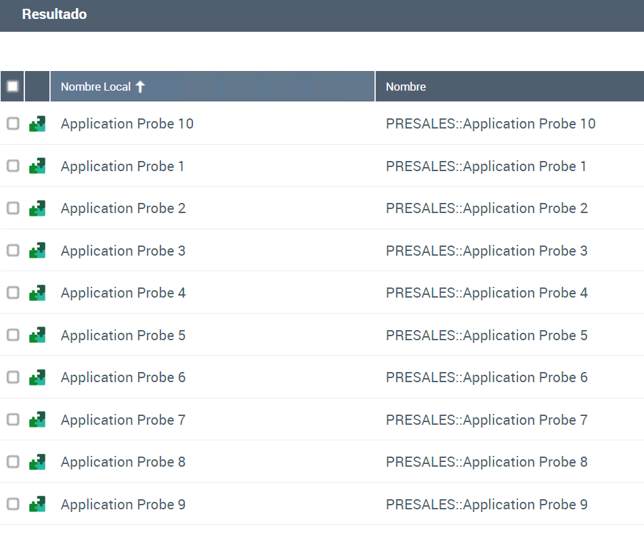The height and width of the screenshot is (556, 644).
Task: Check the Application Probe 3 row checkbox
Action: (x=13, y=250)
